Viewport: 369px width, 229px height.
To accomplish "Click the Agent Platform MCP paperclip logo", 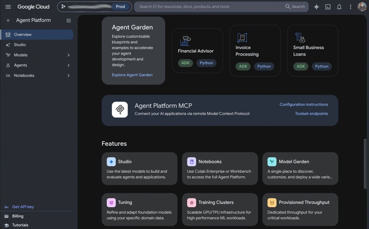I will coord(120,109).
